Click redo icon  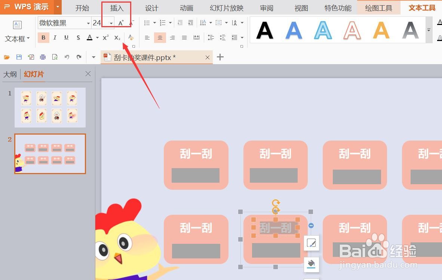point(79,57)
